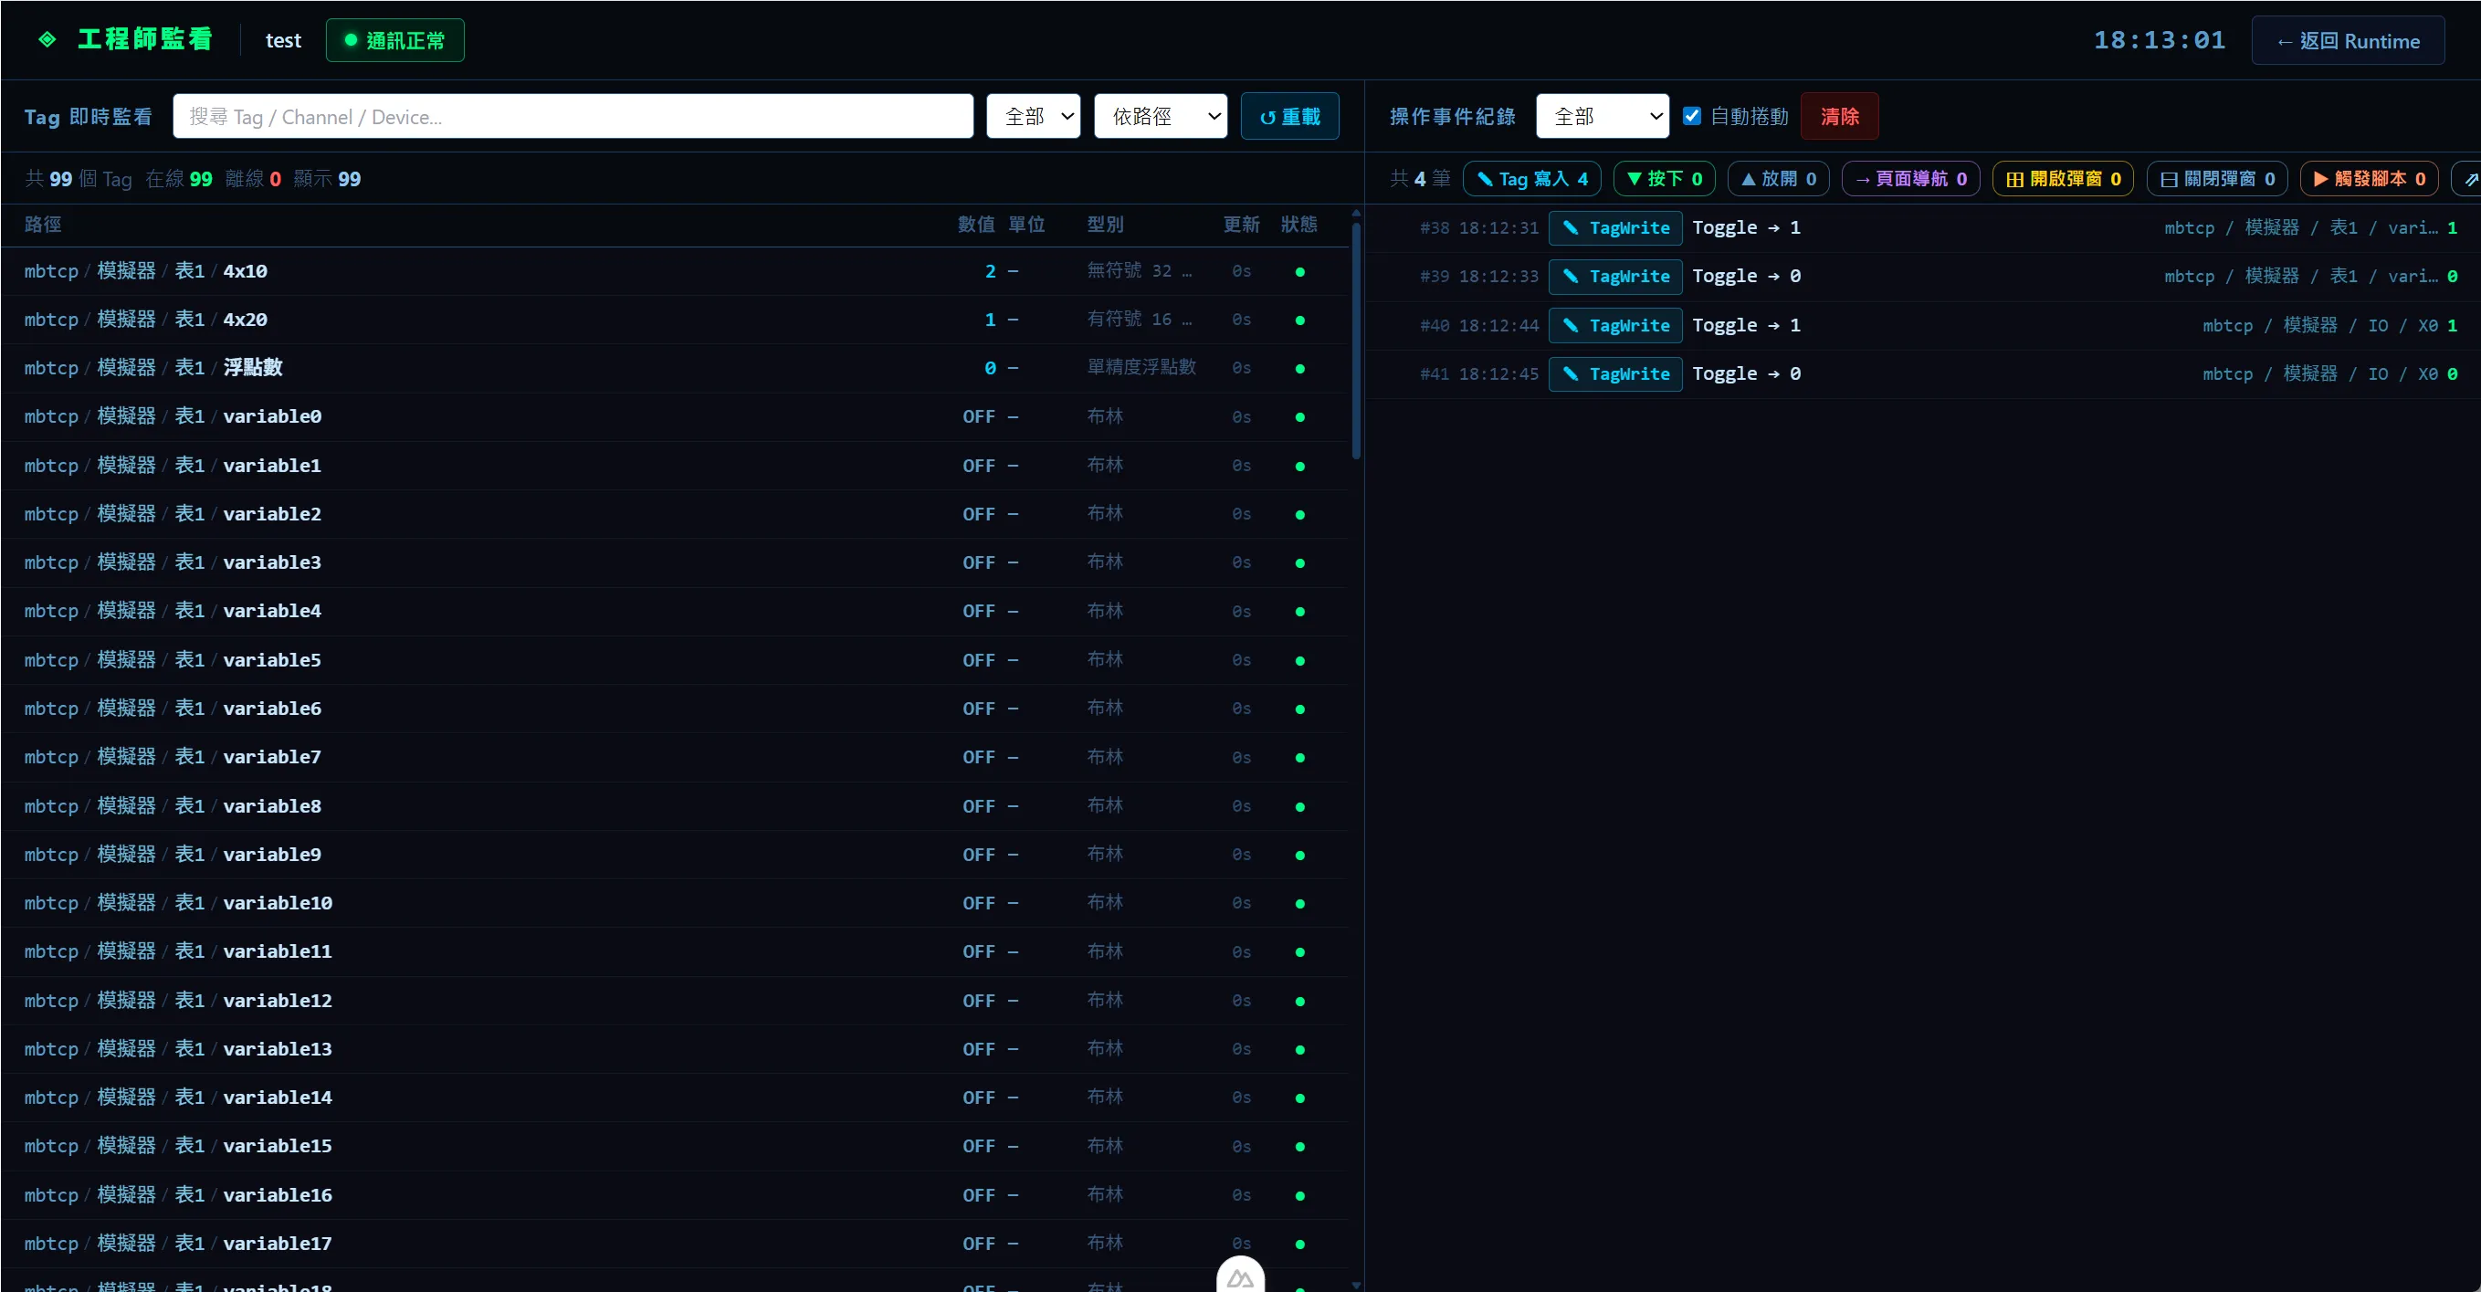Viewport: 2481px width, 1292px height.
Task: Filter events by 開啟彈窗
Action: pos(2063,179)
